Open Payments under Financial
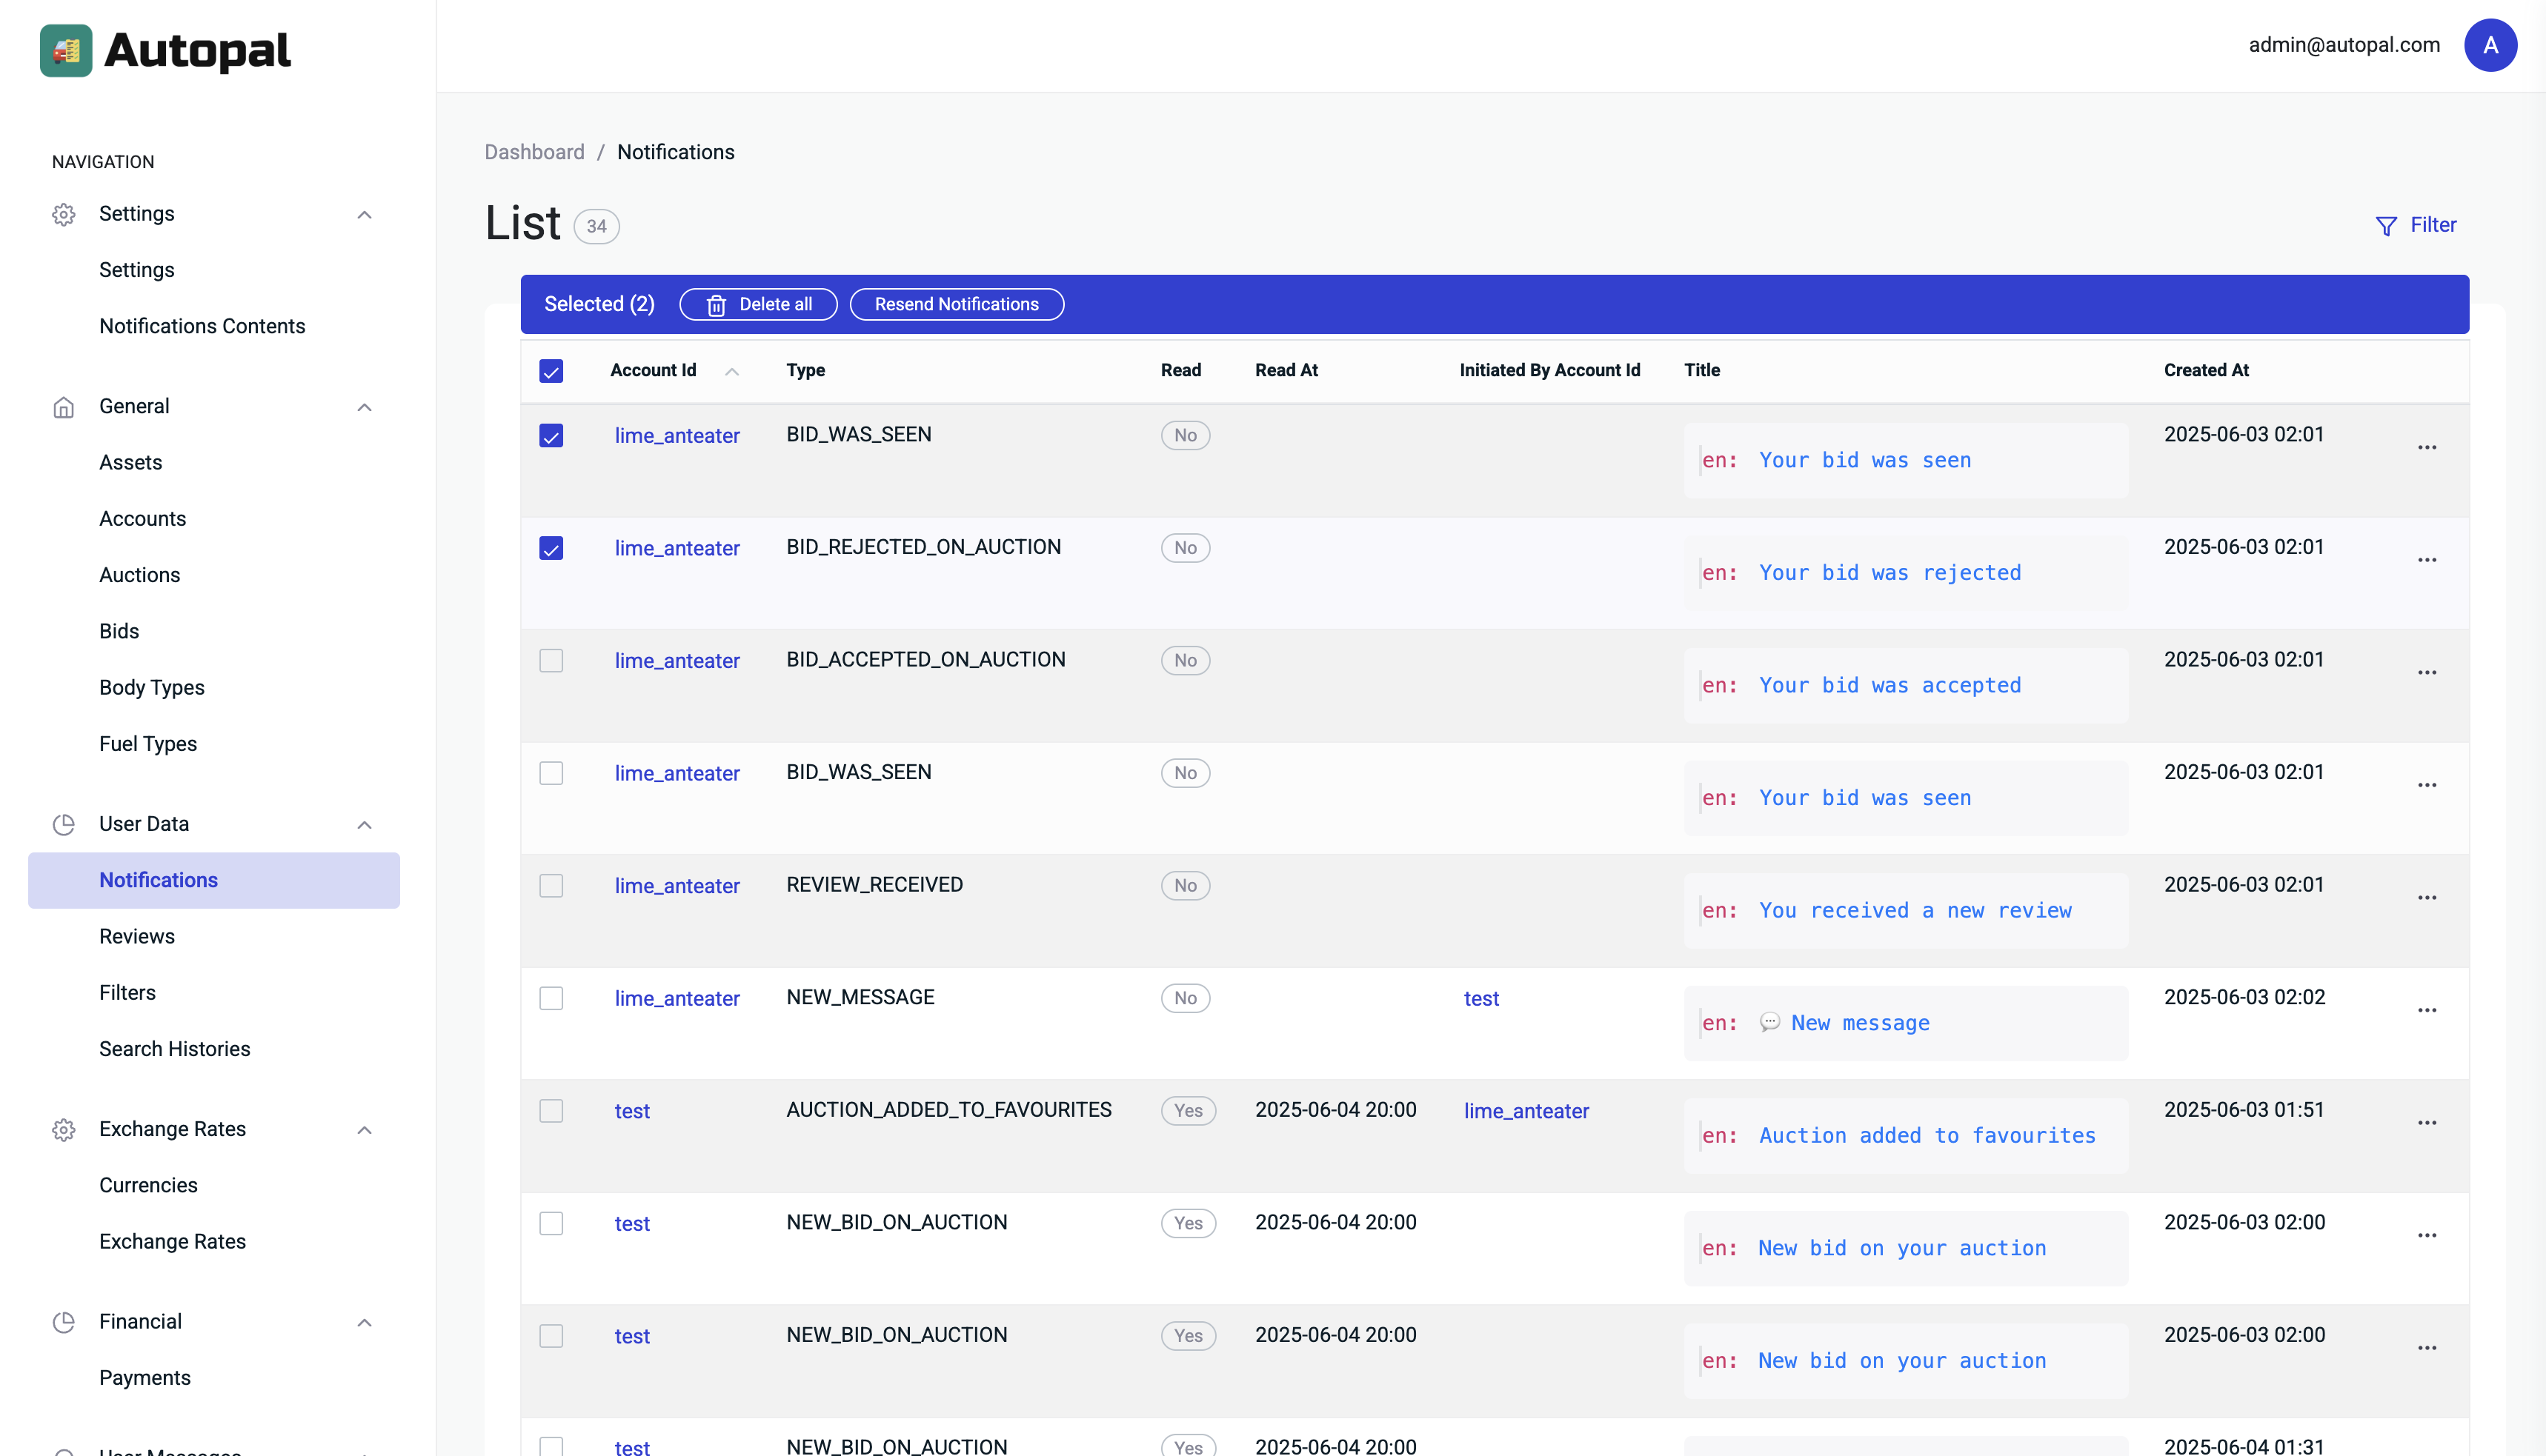 pos(144,1378)
